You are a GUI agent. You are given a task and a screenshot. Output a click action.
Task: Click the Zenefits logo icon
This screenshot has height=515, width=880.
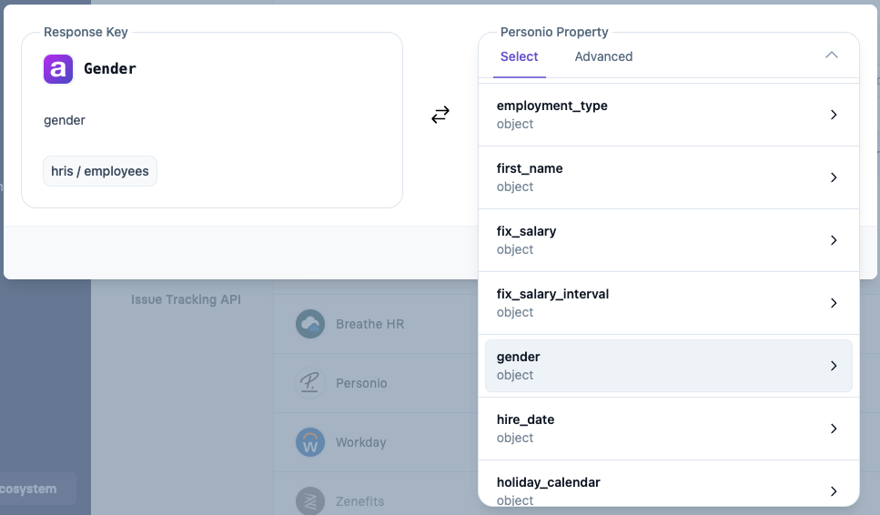[x=310, y=501]
